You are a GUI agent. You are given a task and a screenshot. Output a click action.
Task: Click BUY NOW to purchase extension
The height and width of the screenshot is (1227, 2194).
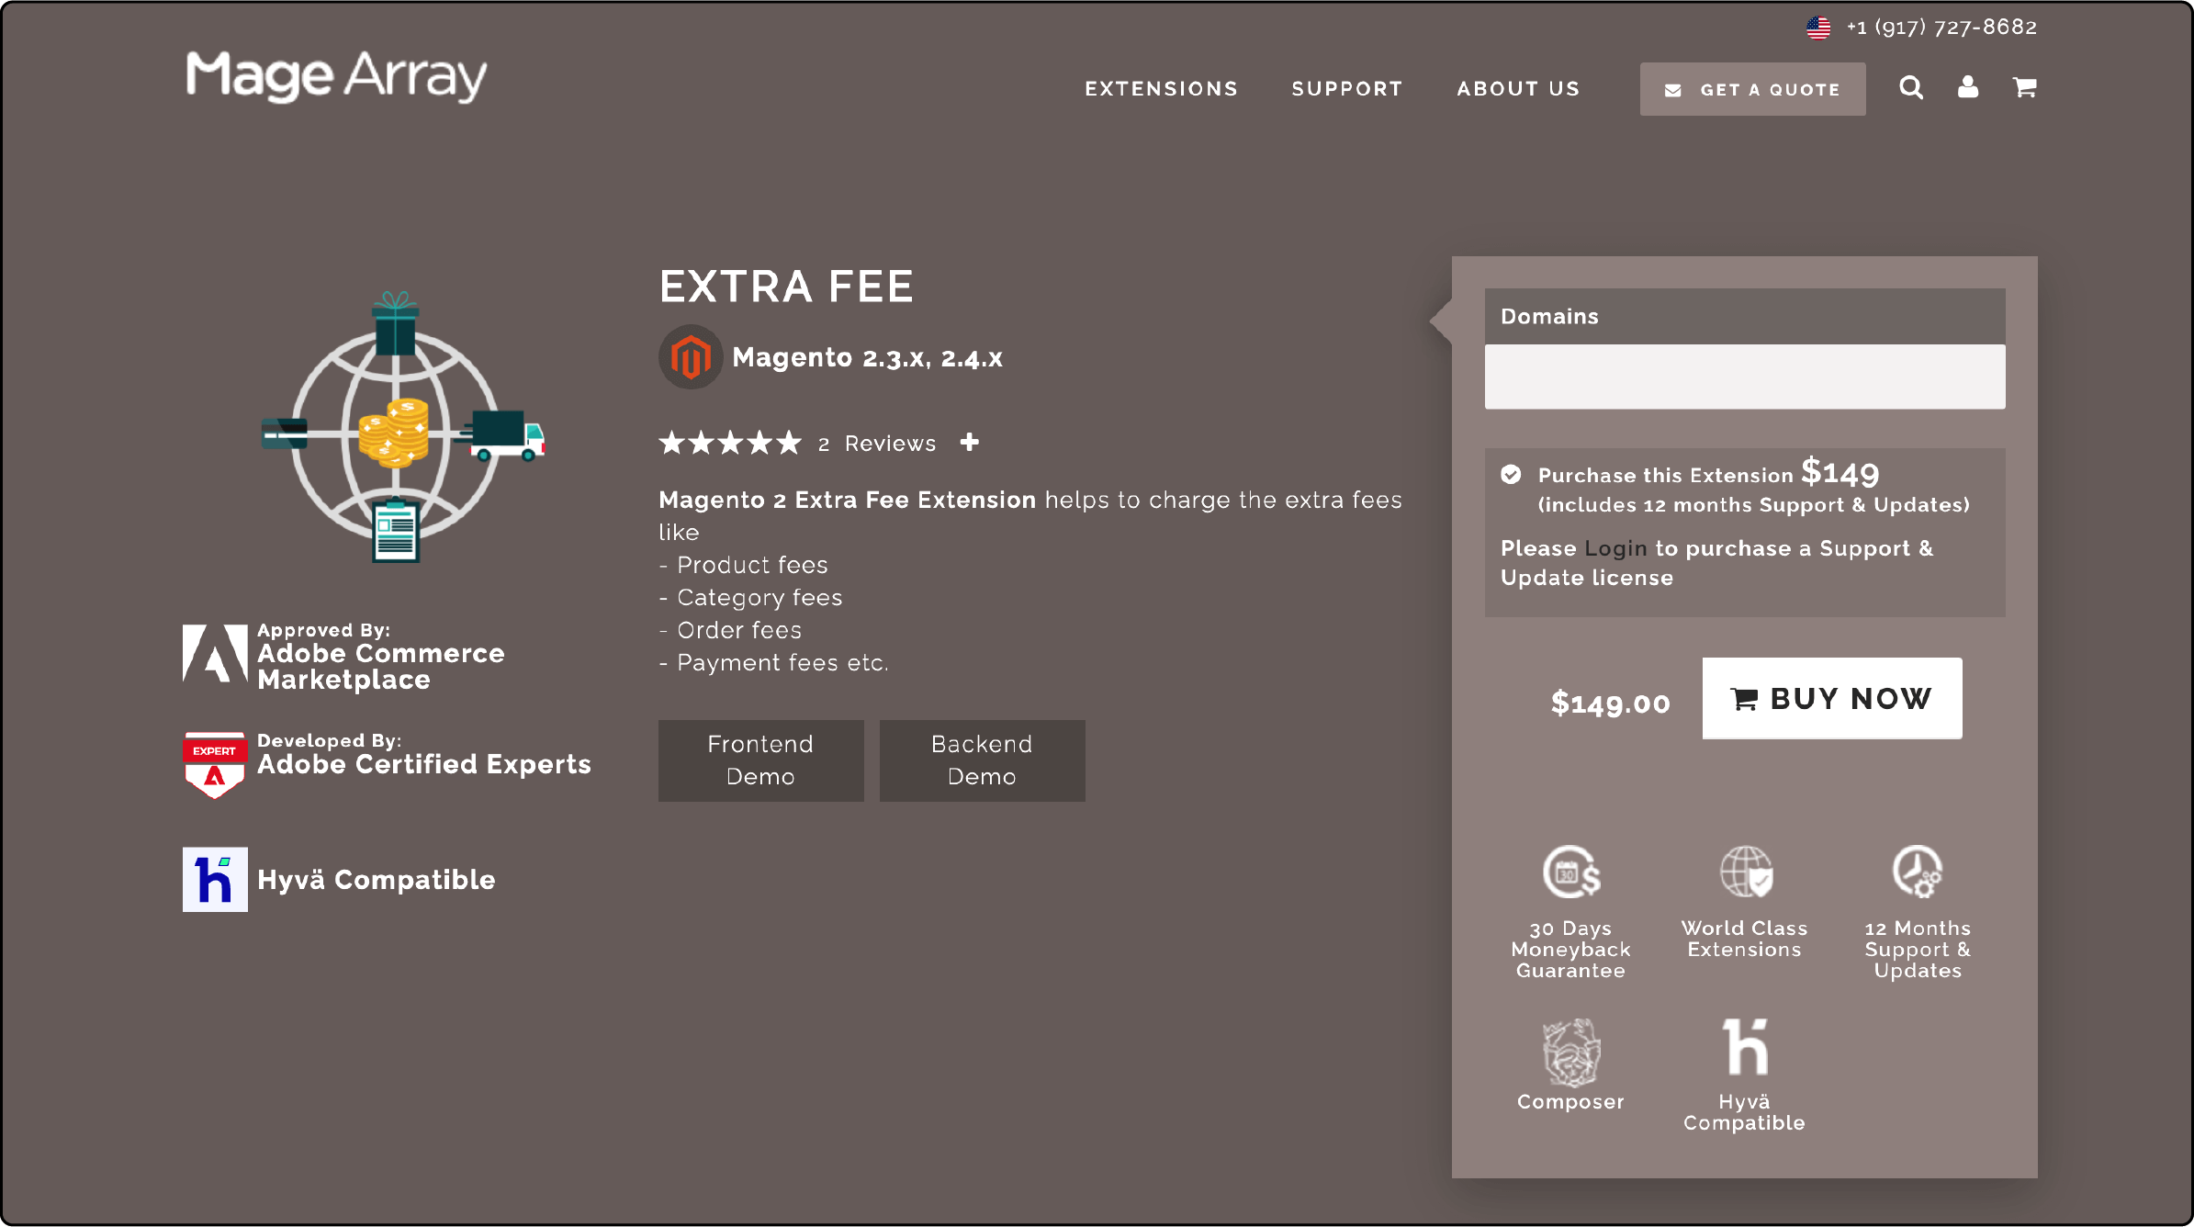point(1832,698)
